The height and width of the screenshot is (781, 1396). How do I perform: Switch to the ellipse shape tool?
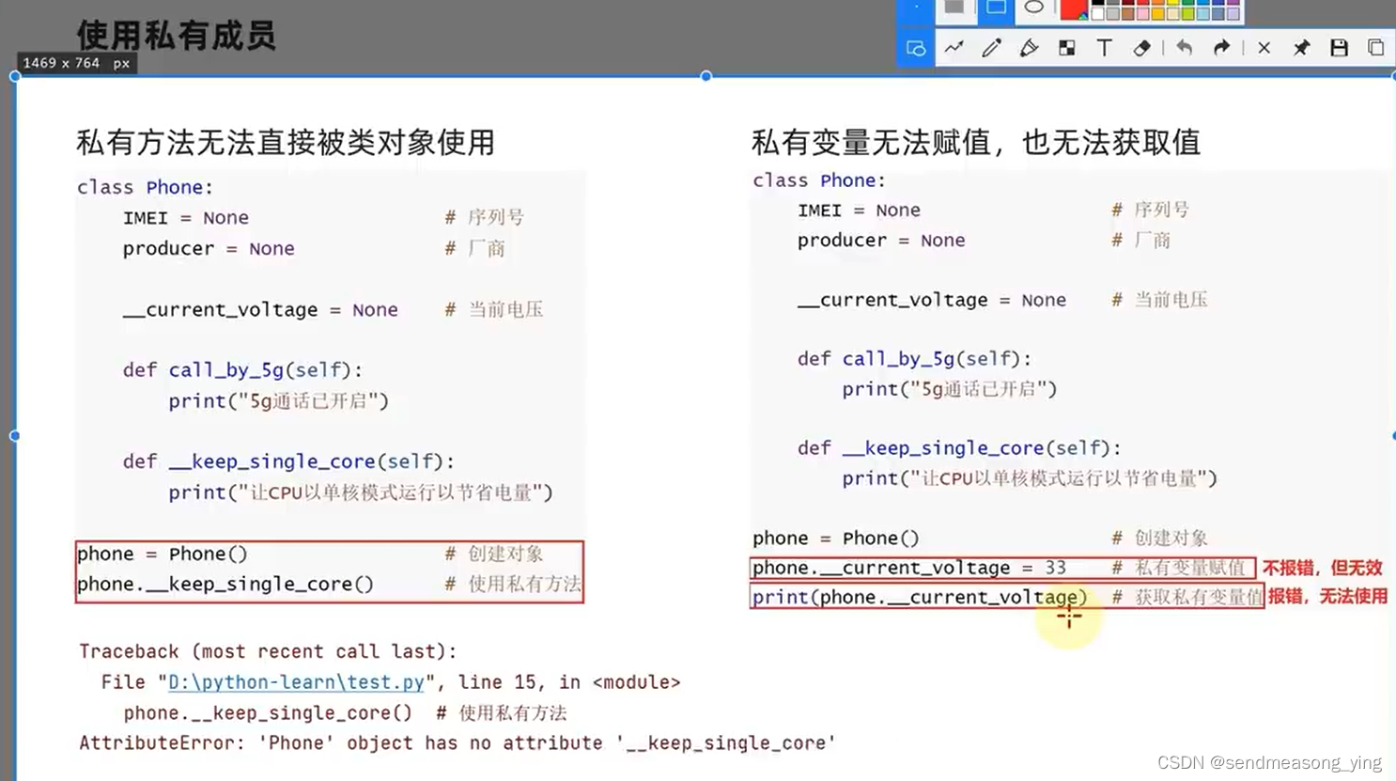[1034, 9]
